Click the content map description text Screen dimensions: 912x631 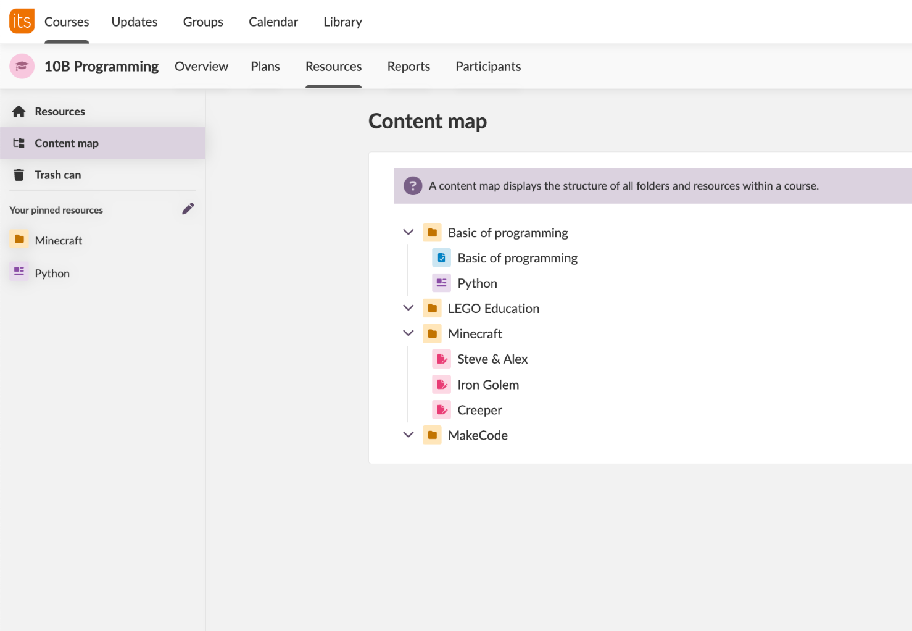624,186
